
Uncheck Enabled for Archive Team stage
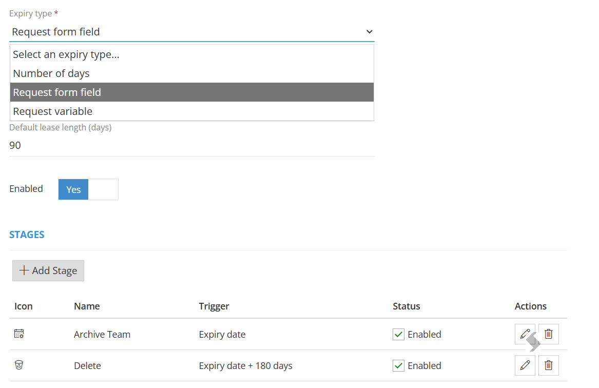point(398,334)
